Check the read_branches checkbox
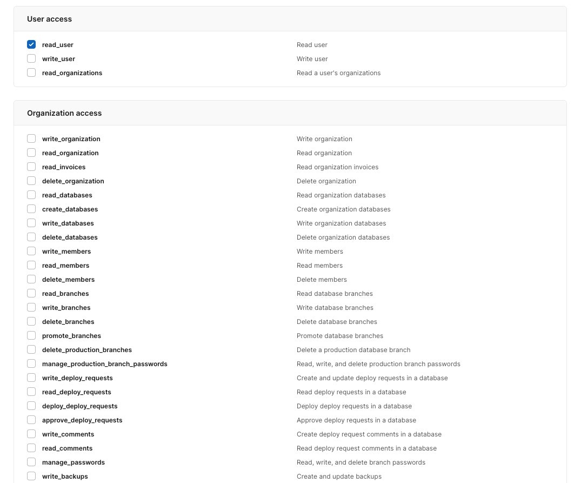Image resolution: width=581 pixels, height=483 pixels. click(x=31, y=293)
